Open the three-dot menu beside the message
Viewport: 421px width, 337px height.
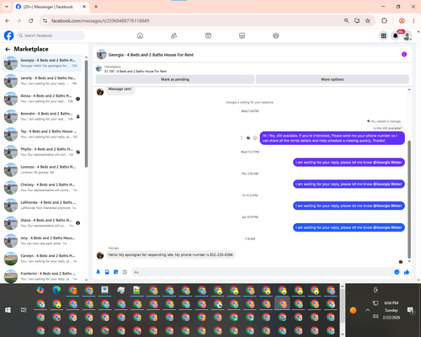[x=241, y=138]
